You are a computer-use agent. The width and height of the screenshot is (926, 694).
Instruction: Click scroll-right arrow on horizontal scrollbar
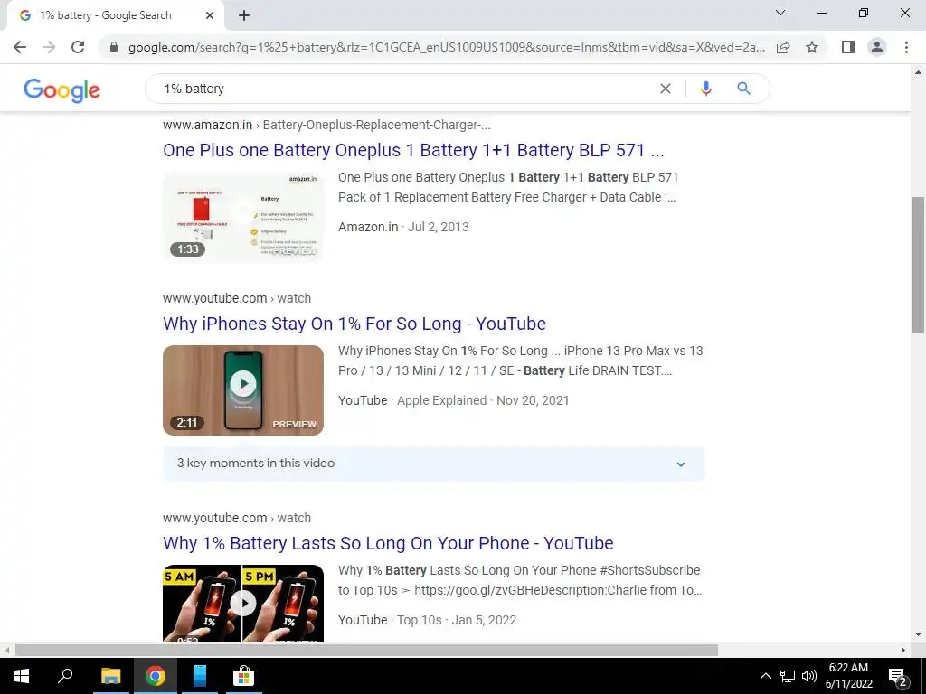[903, 651]
